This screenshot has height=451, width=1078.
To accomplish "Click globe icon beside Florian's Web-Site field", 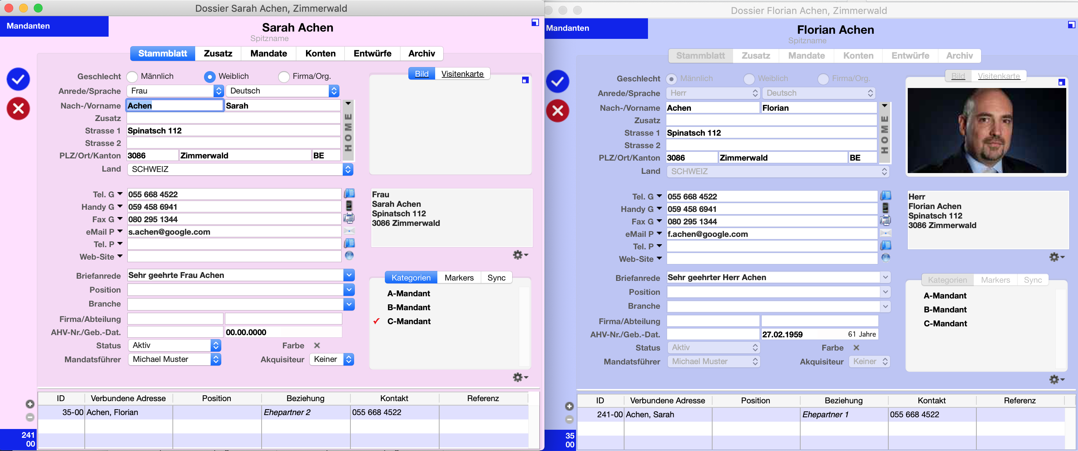I will [885, 258].
